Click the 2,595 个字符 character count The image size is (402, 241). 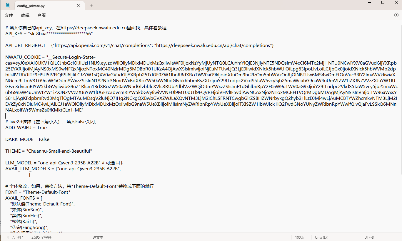pos(41,237)
